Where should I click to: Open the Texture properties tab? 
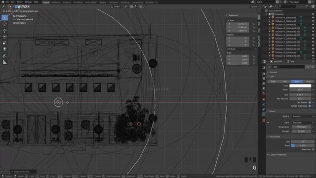point(264,120)
